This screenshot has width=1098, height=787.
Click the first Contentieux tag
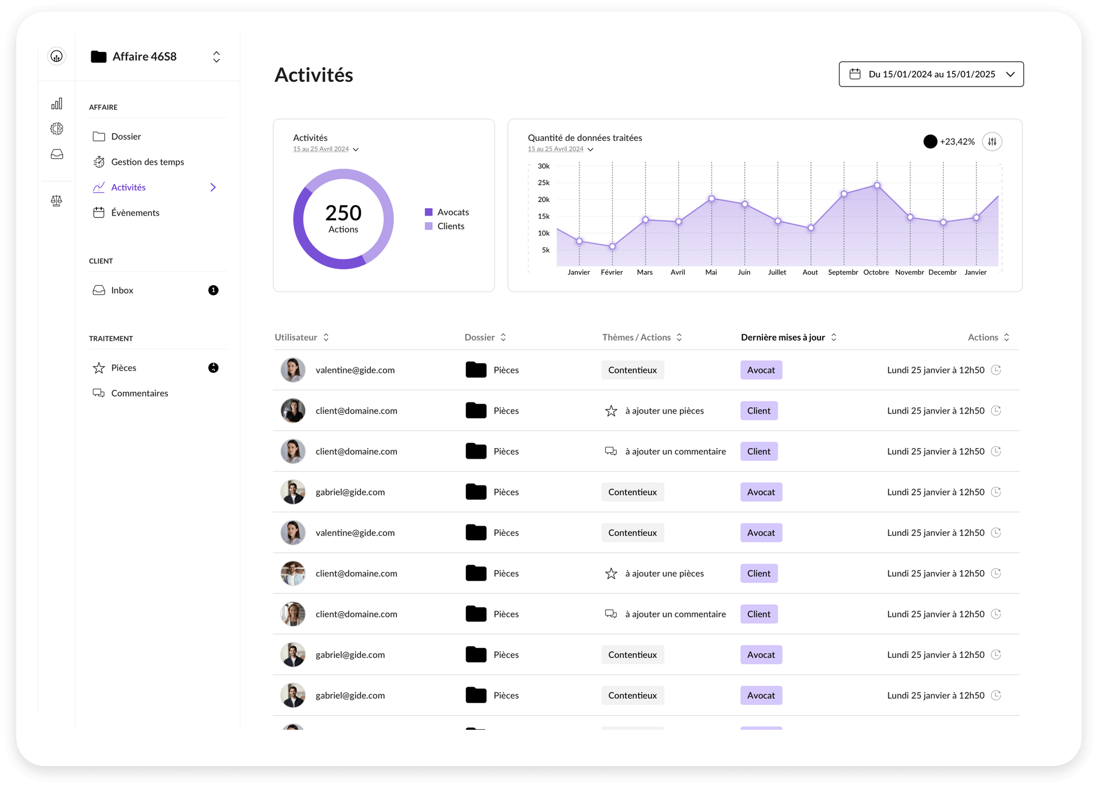tap(633, 370)
